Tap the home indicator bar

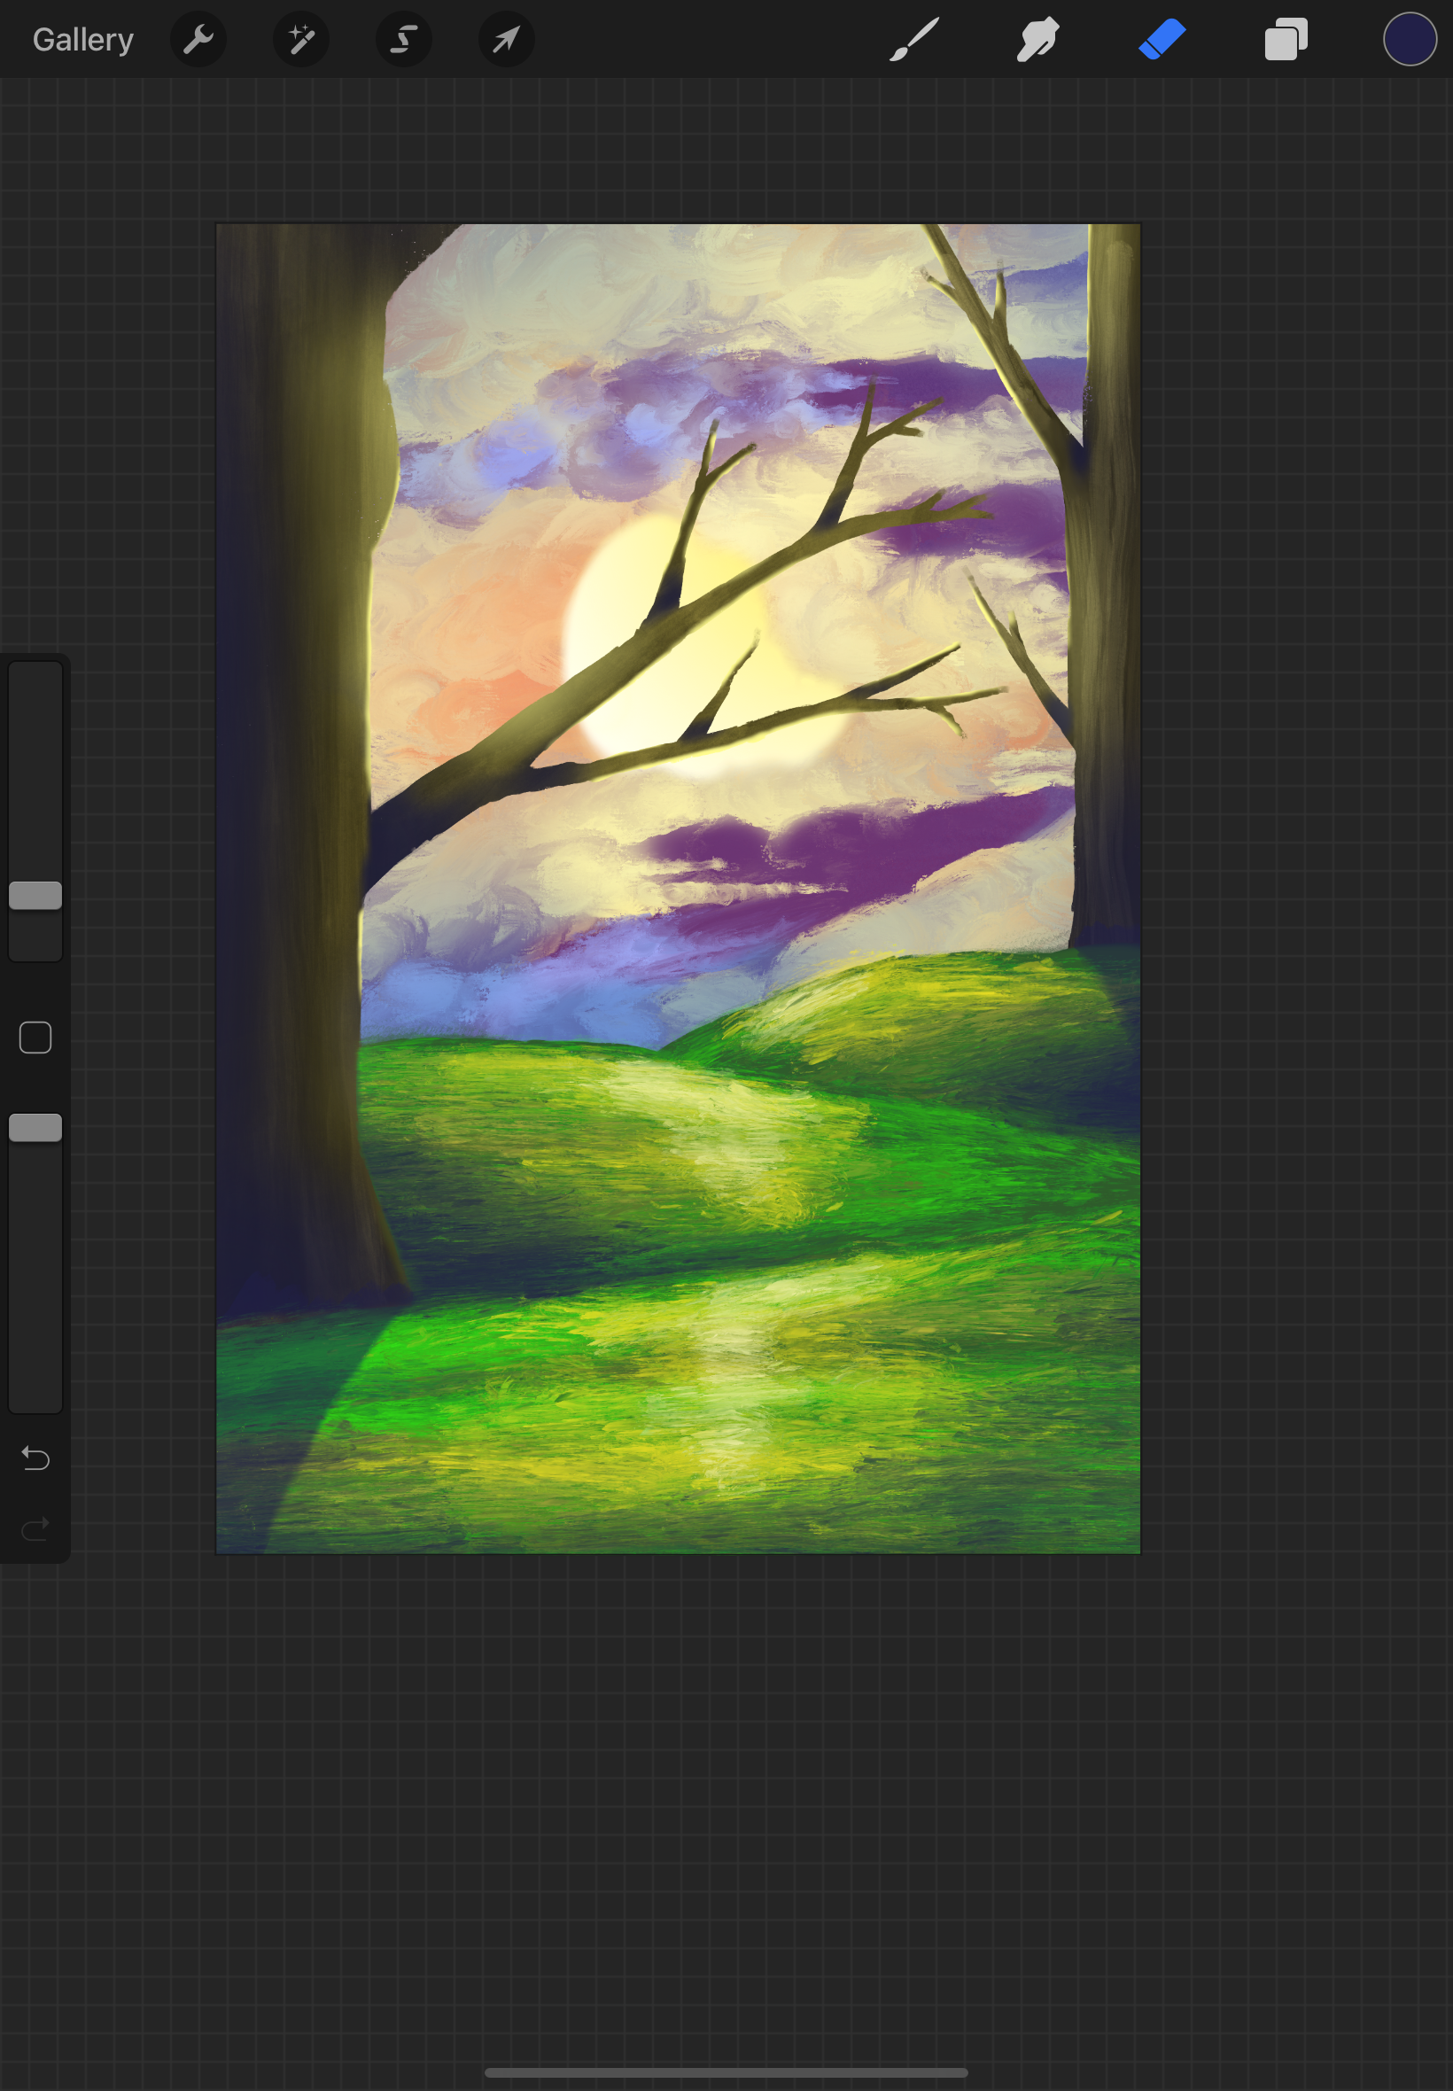[726, 2072]
